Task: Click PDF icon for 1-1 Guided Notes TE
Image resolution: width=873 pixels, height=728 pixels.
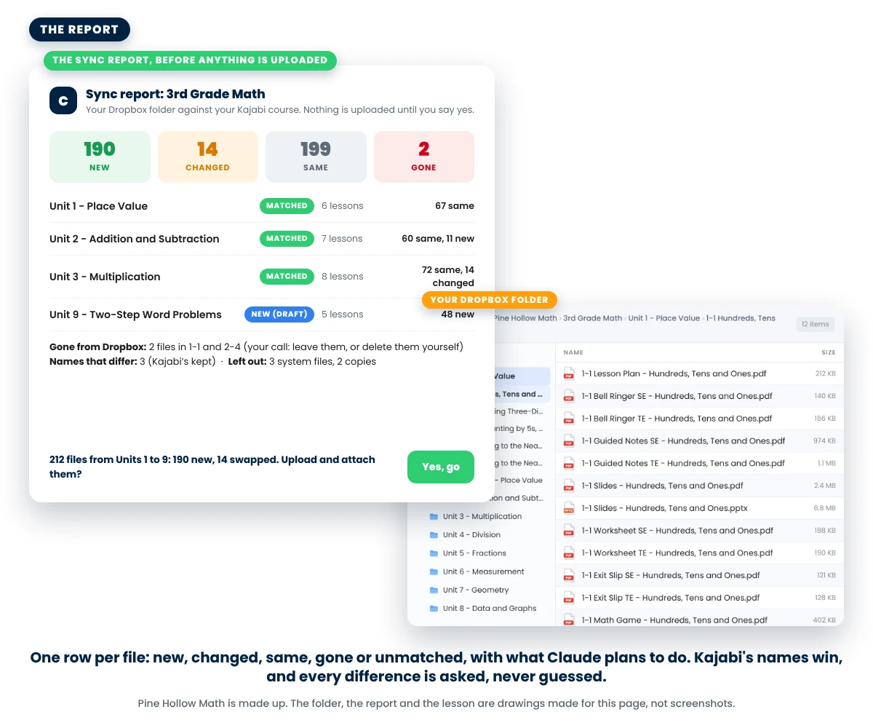Action: pos(569,463)
